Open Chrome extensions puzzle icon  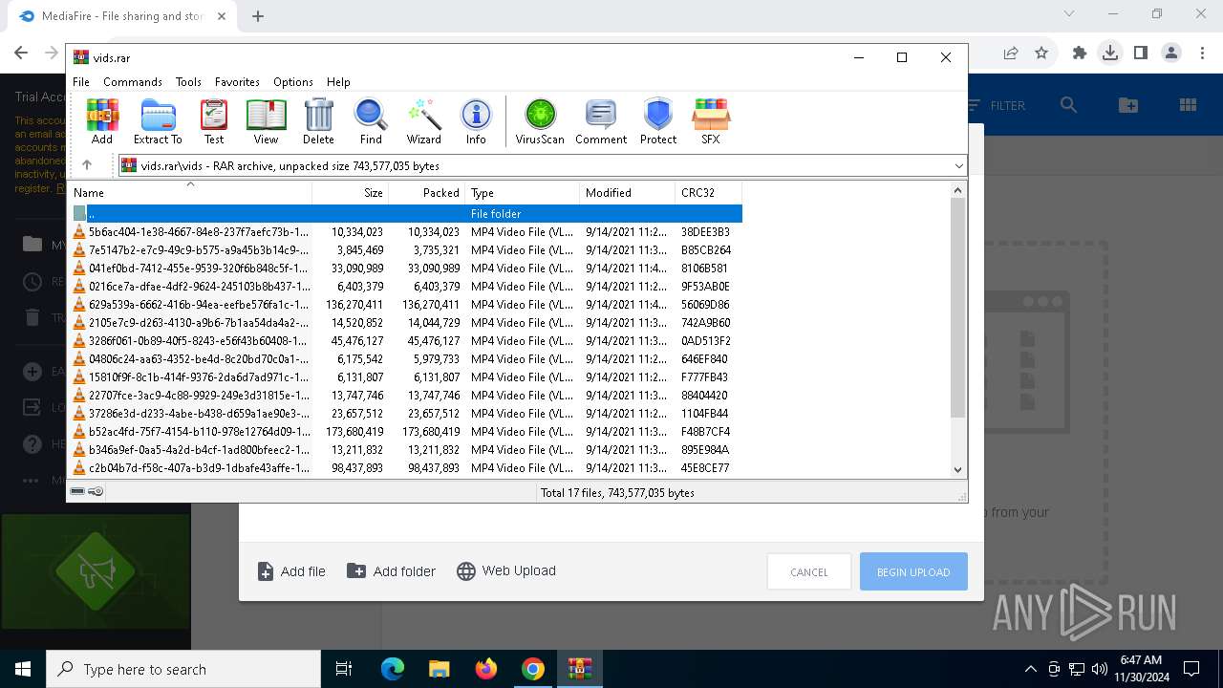[1080, 54]
